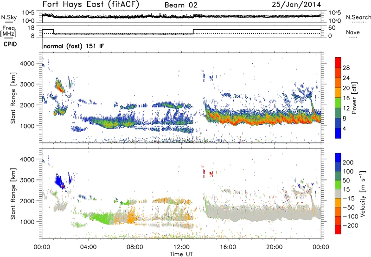
Task: Click the gray segment of velocity colorbar
Action: [x=338, y=193]
